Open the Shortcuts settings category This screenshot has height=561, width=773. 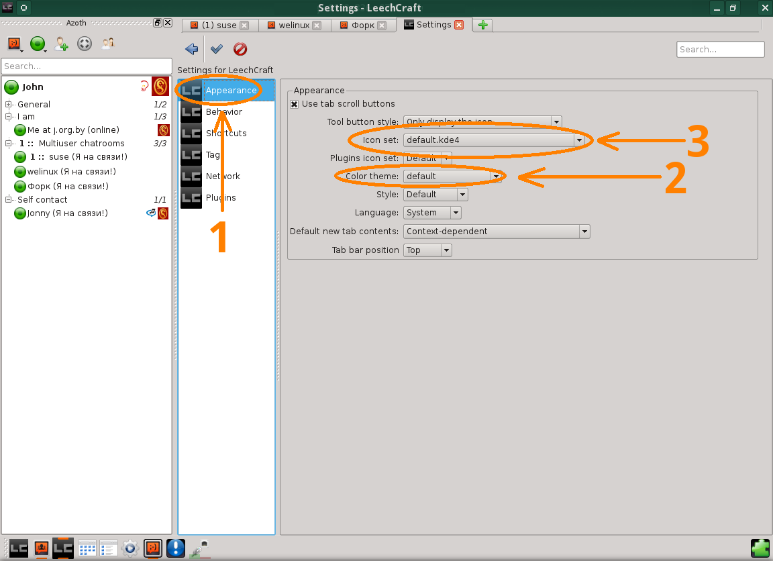[x=227, y=133]
